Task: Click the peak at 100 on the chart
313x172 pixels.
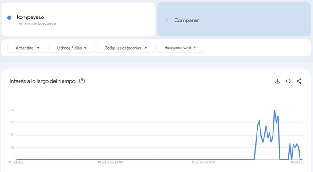Action: 275,110
